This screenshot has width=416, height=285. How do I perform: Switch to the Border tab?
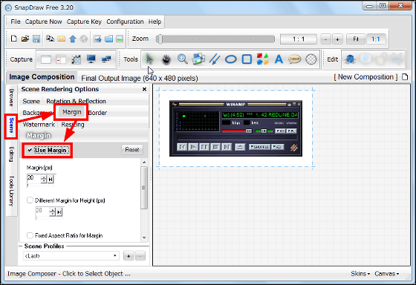tap(97, 113)
